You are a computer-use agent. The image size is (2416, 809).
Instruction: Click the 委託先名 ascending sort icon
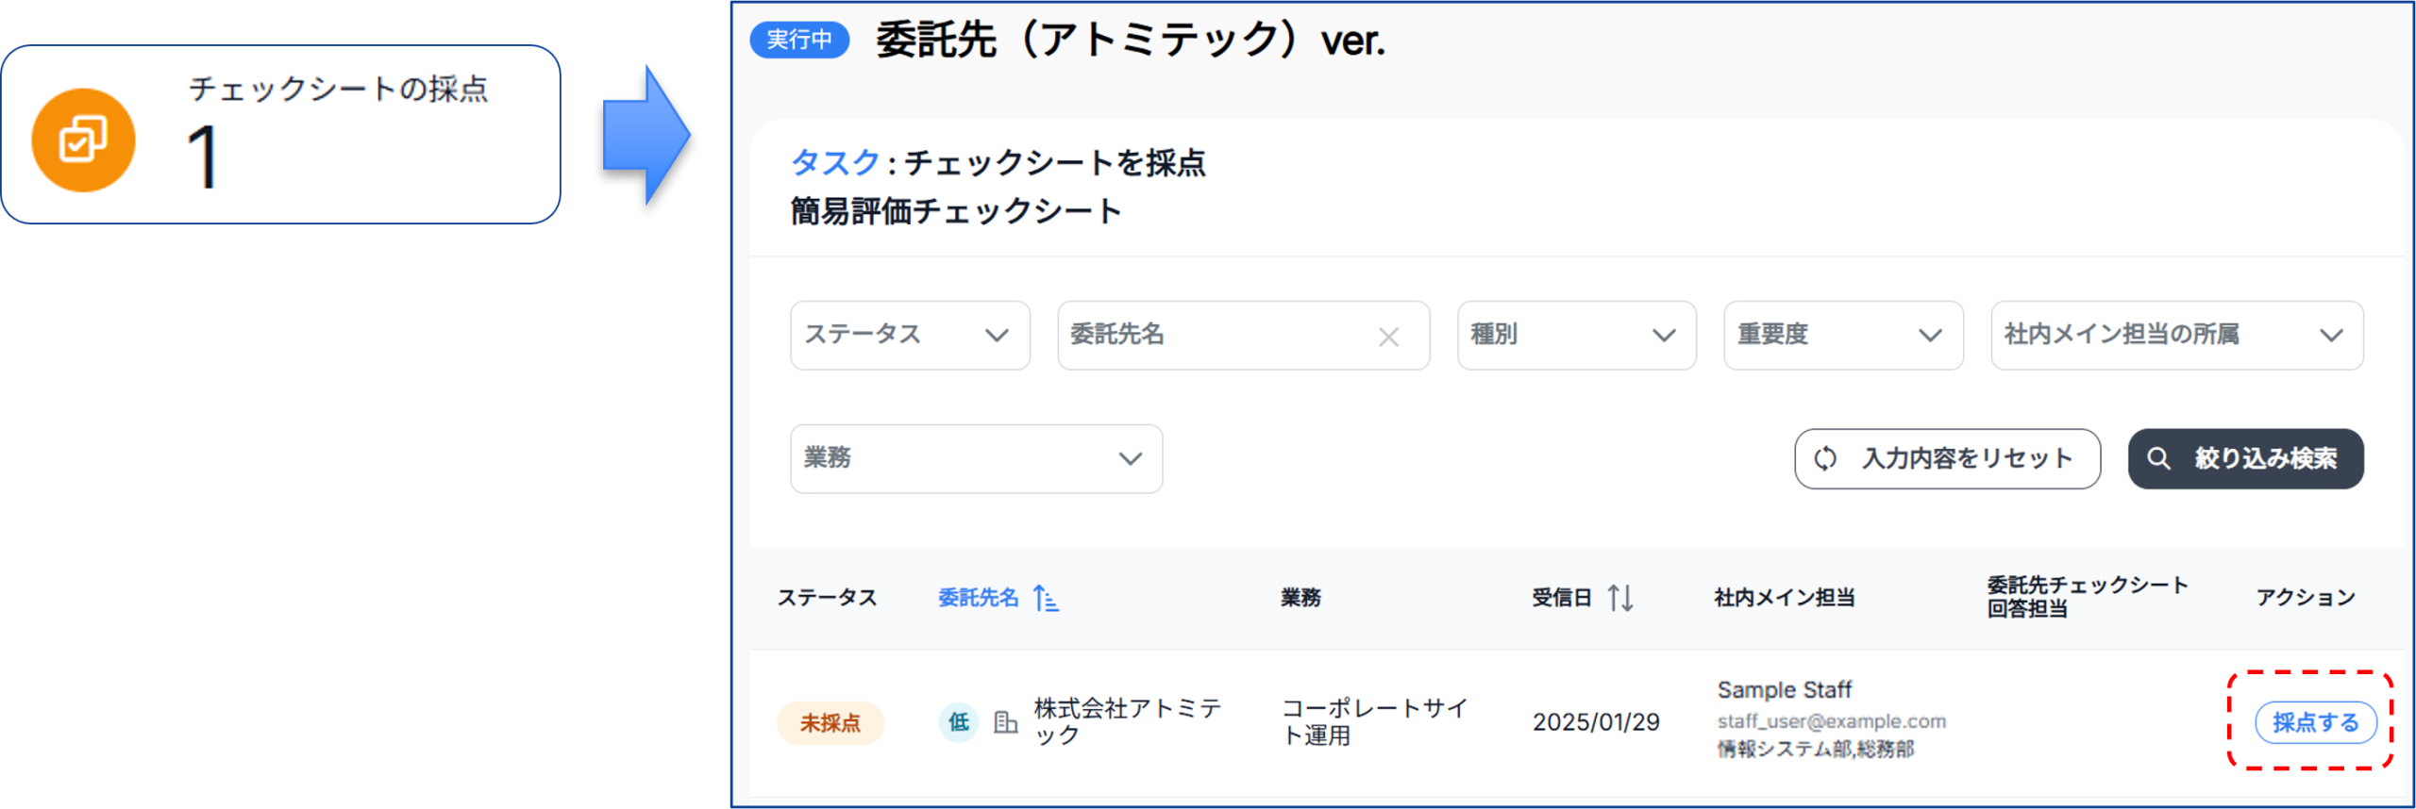1046,598
